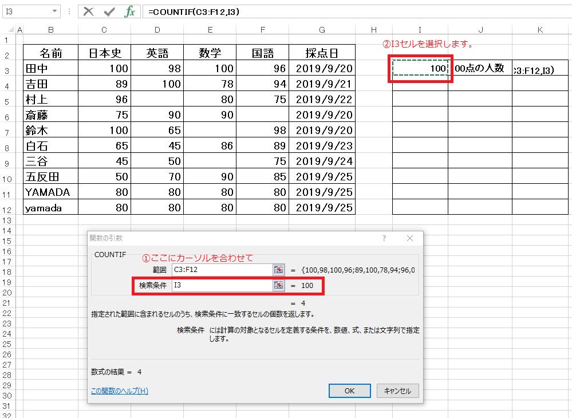Click the キャンセル button
This screenshot has height=418, width=572.
397,391
